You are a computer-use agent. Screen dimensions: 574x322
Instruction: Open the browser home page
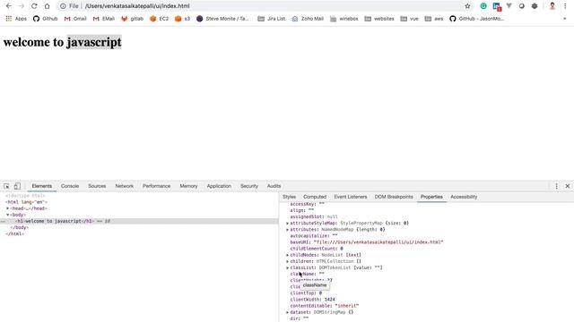[x=47, y=6]
